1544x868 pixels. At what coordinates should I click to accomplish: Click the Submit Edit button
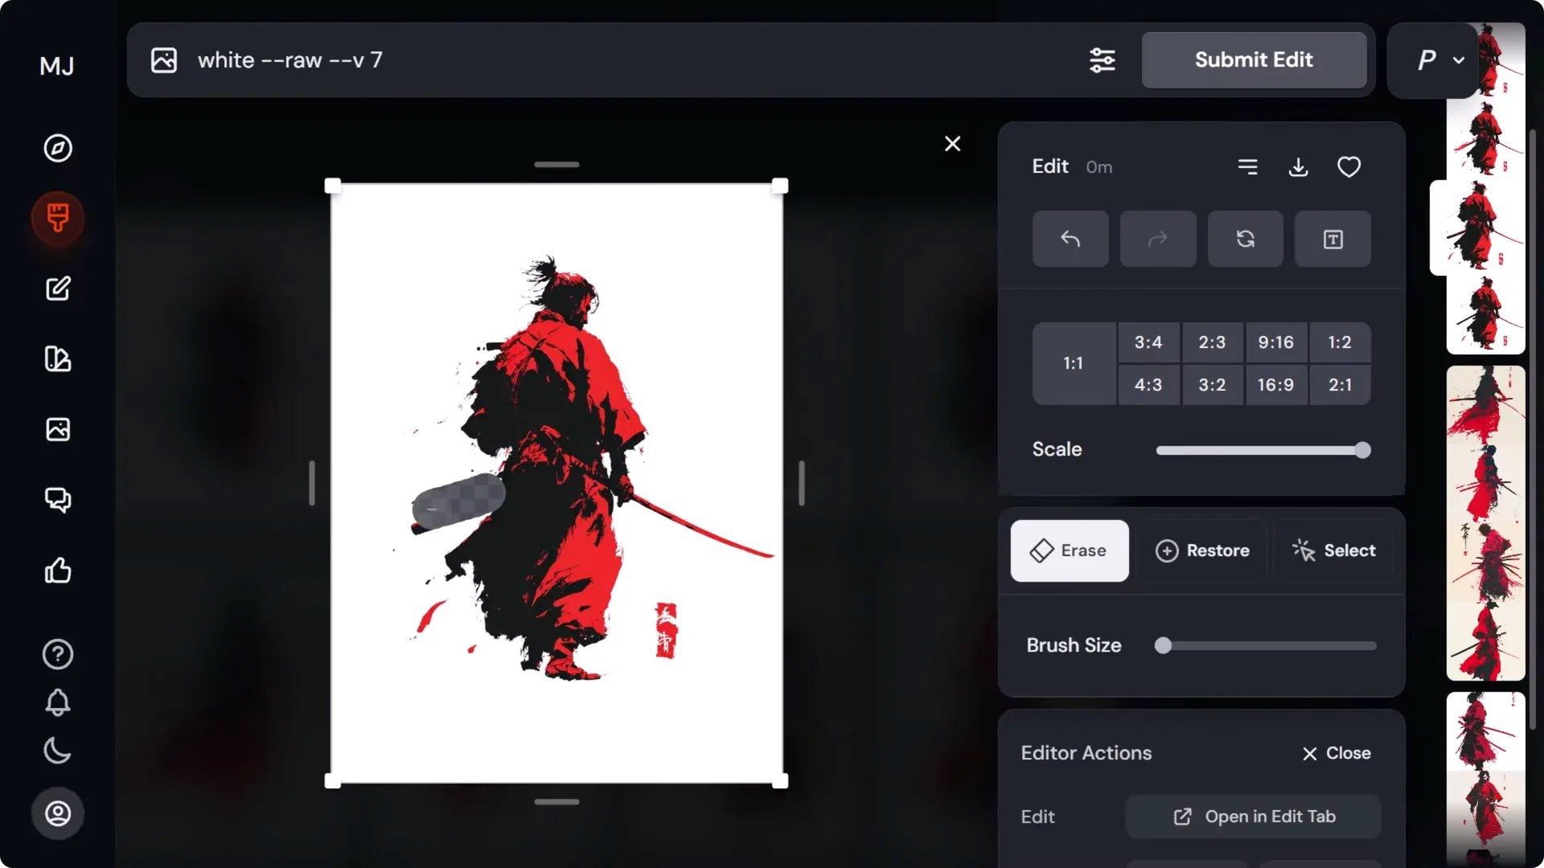click(1253, 60)
